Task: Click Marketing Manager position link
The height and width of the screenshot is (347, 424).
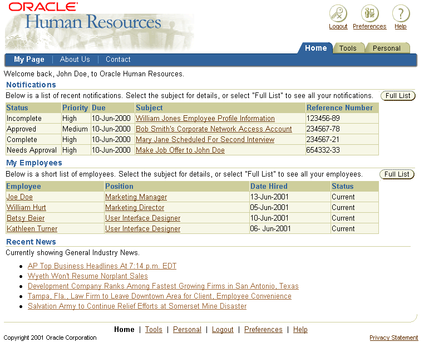Action: 136,197
